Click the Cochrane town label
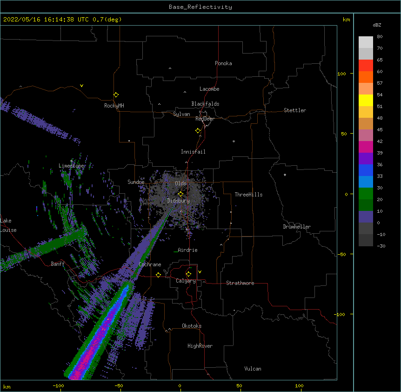This screenshot has width=401, height=392. tap(150, 264)
